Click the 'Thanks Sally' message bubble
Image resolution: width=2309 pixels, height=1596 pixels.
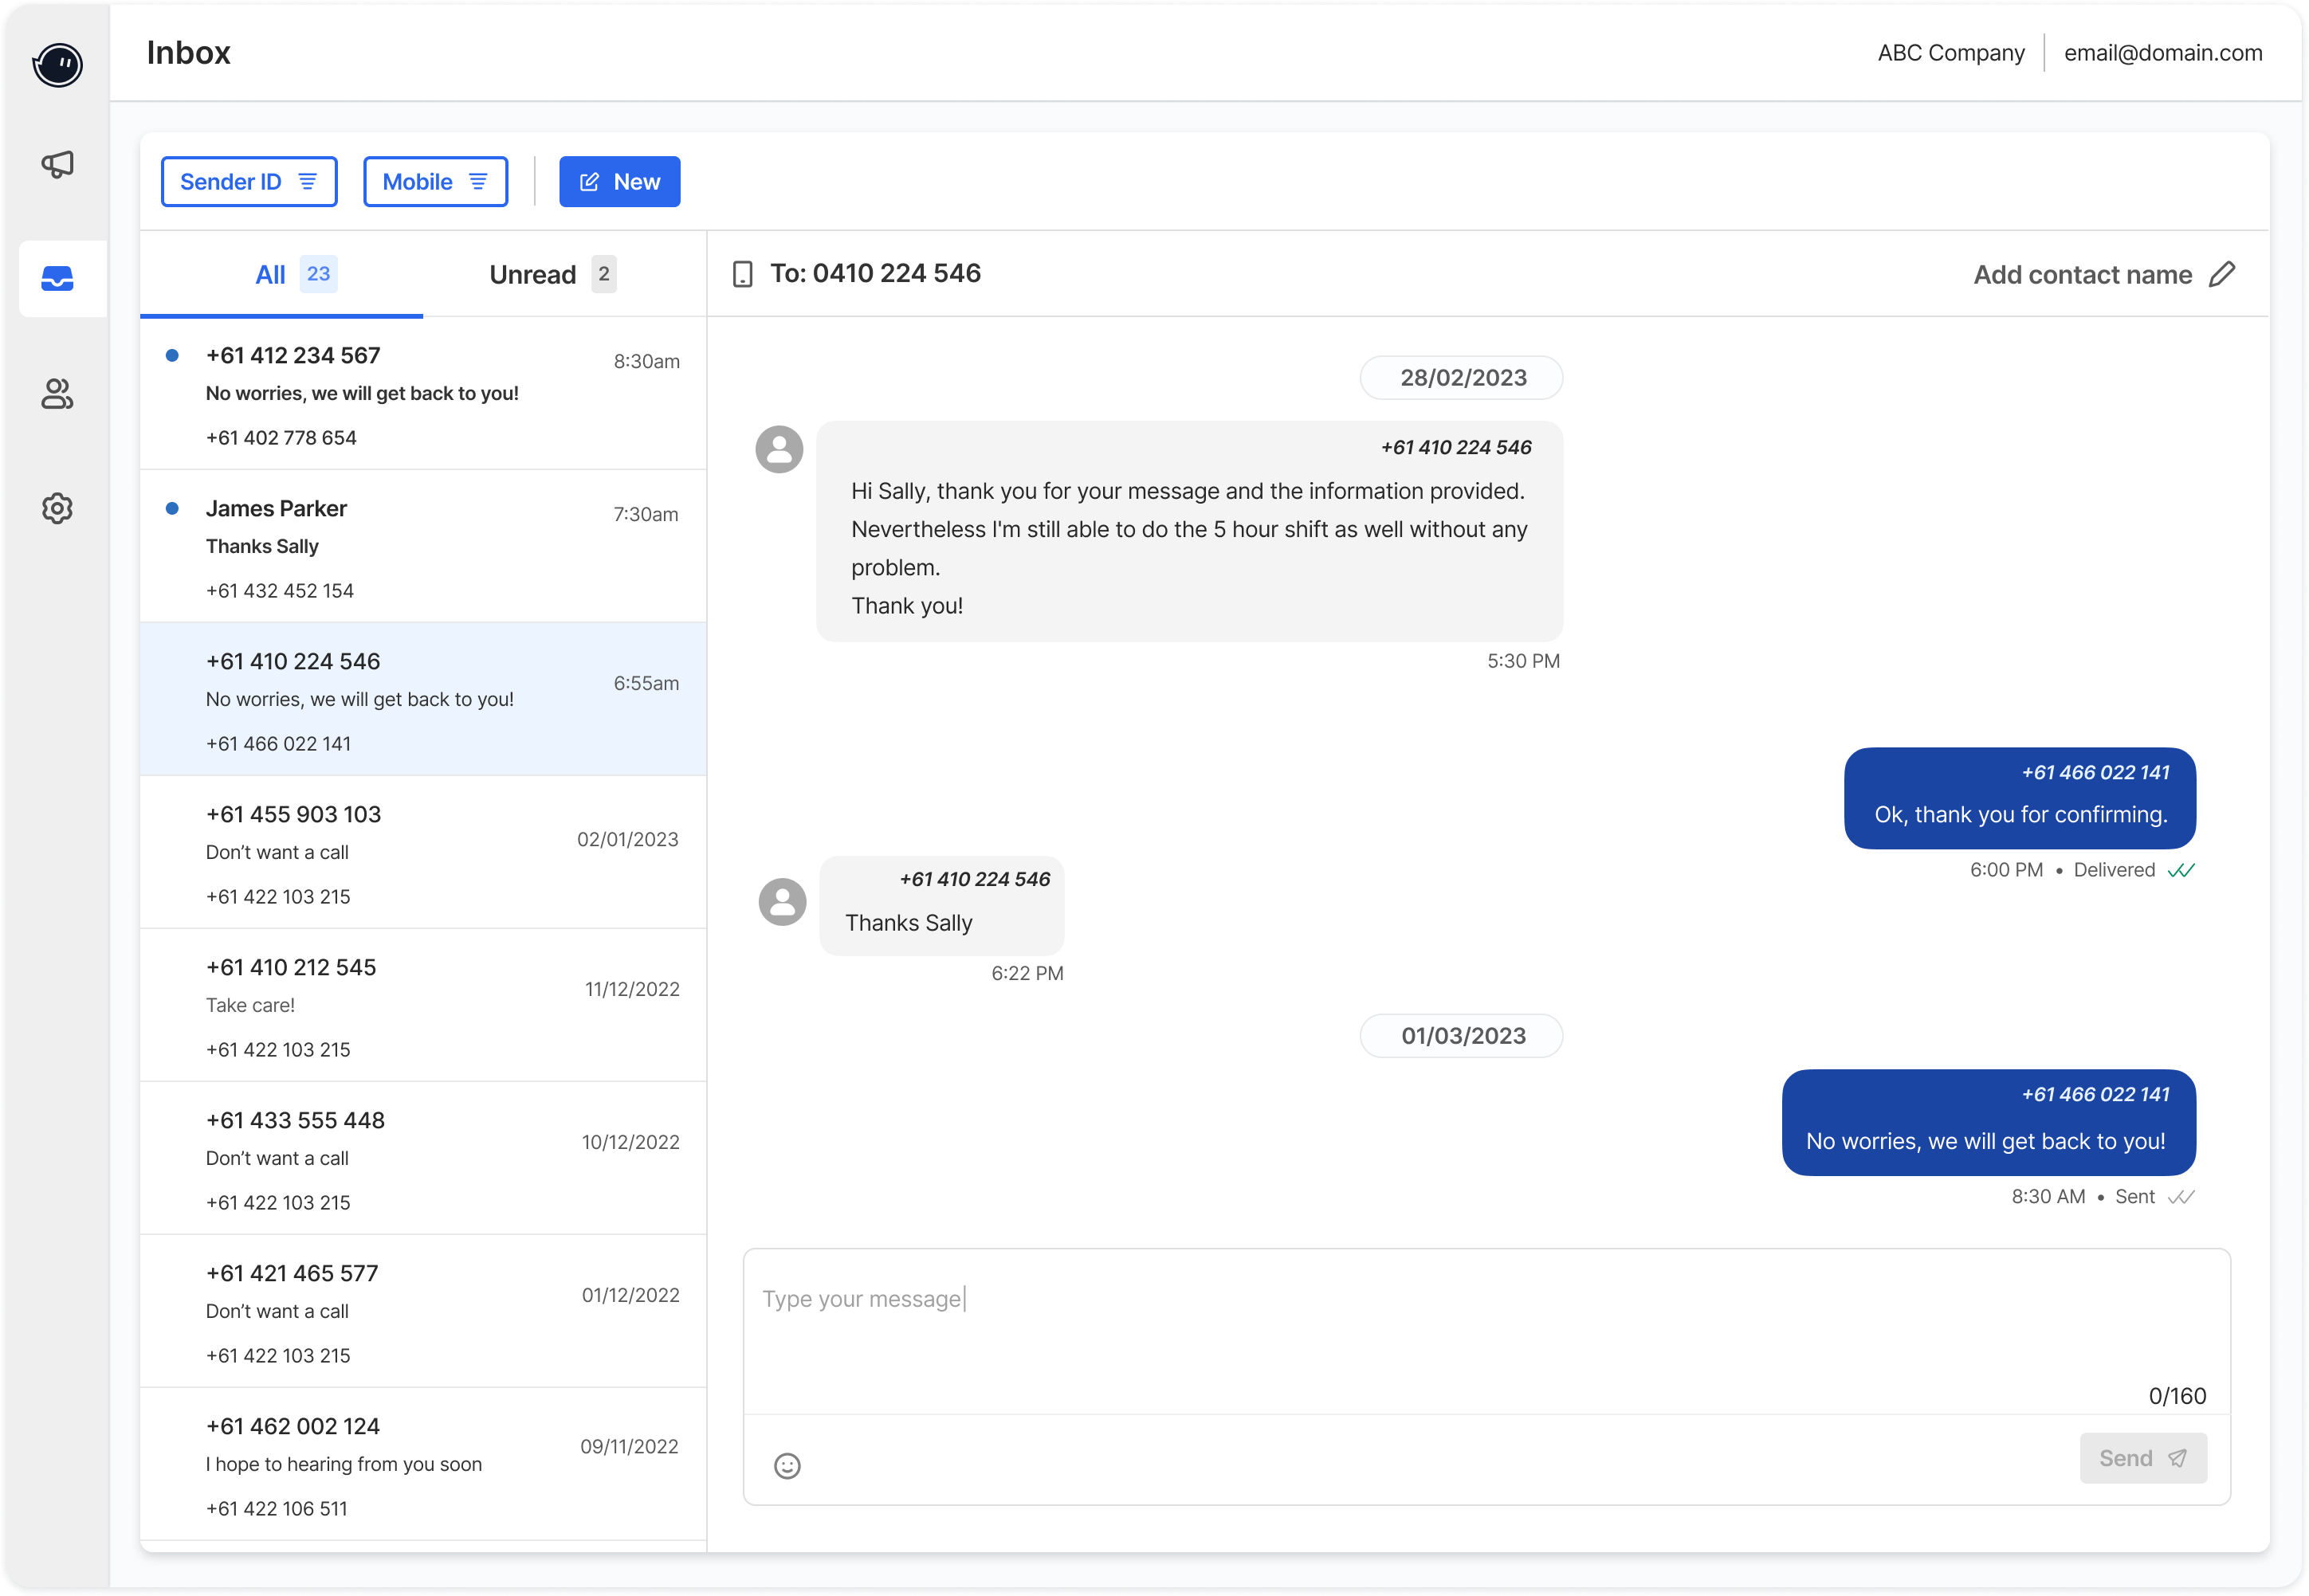point(941,906)
